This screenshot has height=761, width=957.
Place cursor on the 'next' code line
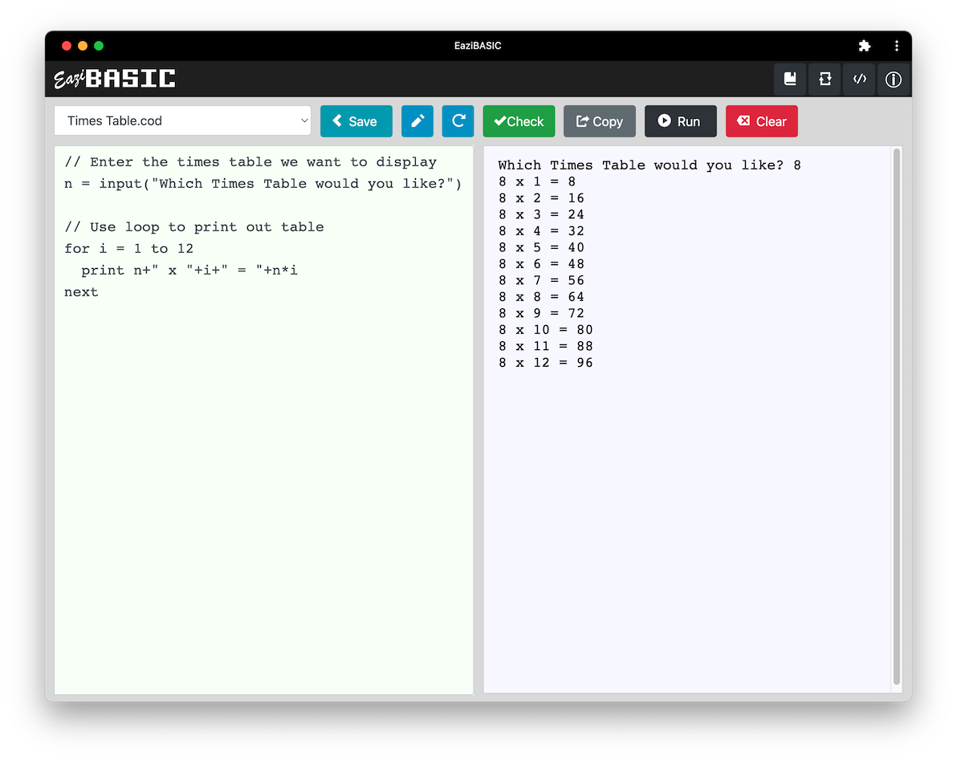point(82,292)
